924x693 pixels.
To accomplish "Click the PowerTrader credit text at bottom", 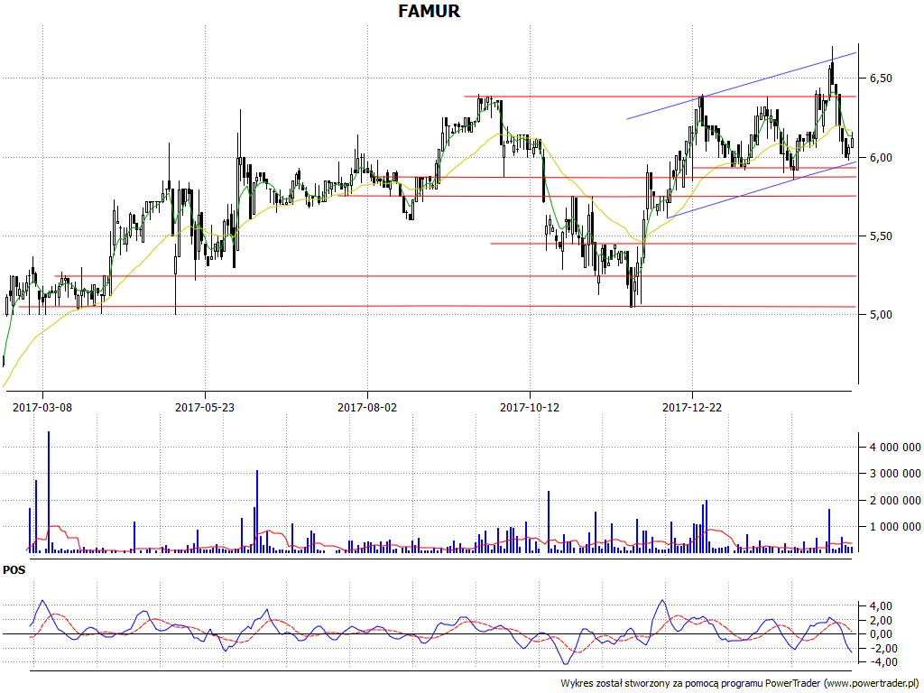I will [740, 684].
